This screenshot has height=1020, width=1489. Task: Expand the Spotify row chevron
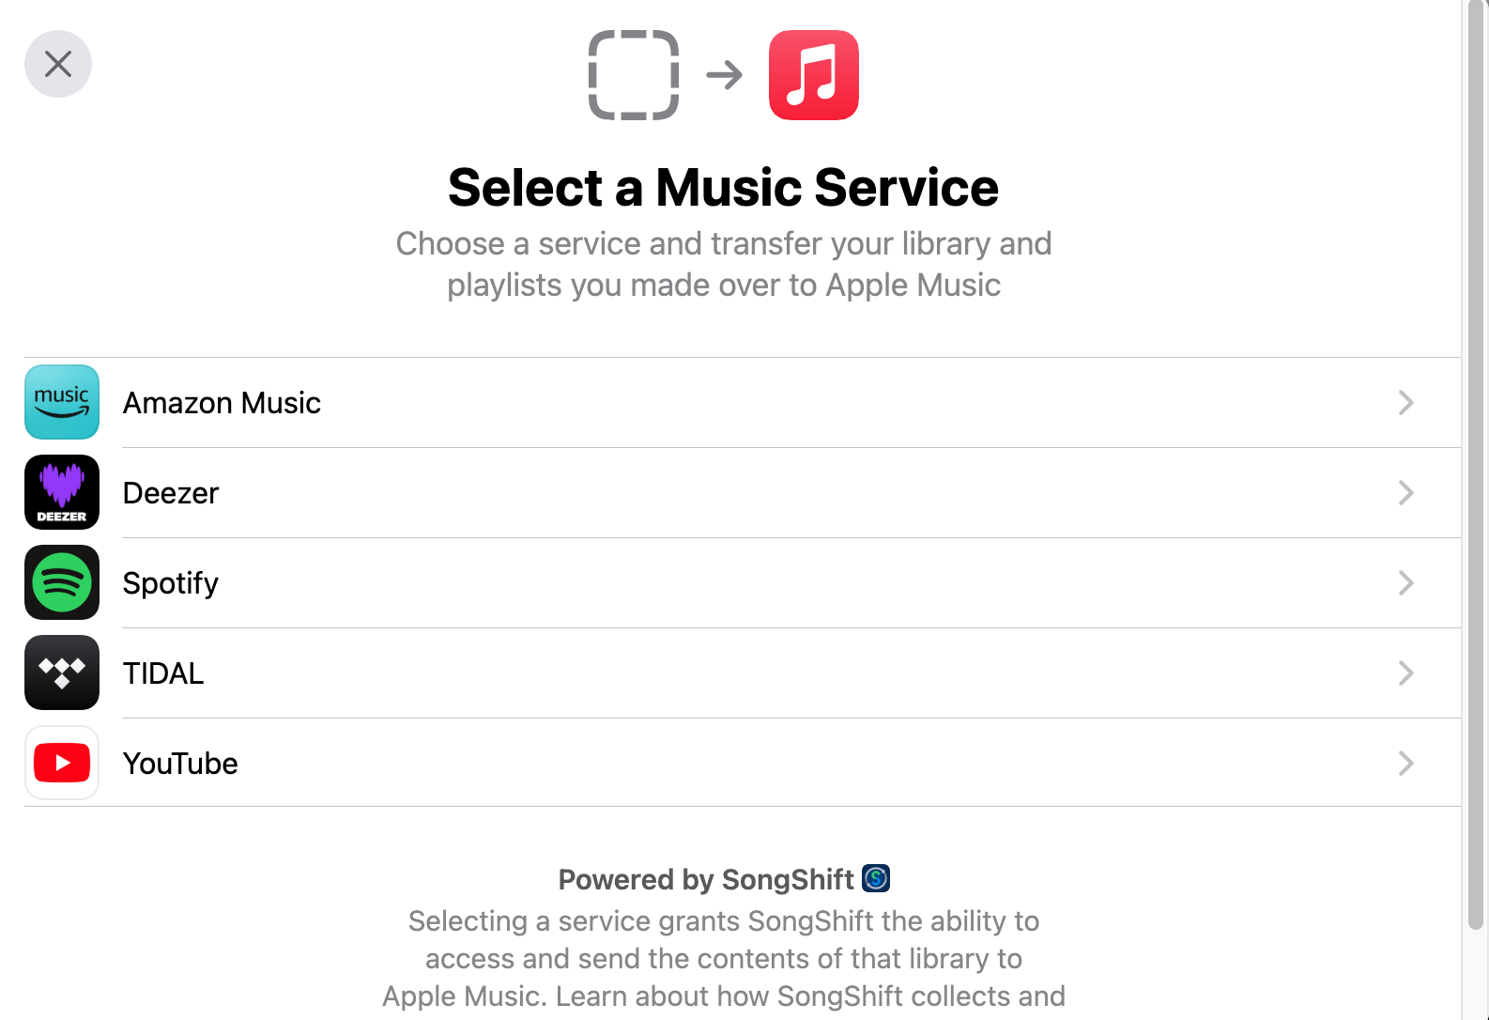tap(1405, 583)
